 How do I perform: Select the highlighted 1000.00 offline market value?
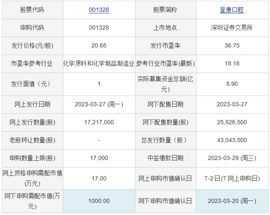pos(99,201)
